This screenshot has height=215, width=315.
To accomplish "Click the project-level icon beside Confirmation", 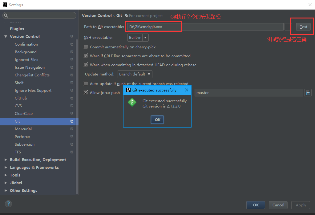I will click(x=72, y=44).
